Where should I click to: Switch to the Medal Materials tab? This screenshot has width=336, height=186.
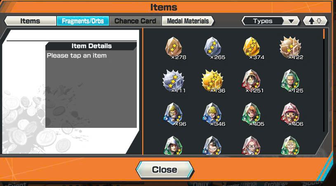(x=188, y=21)
